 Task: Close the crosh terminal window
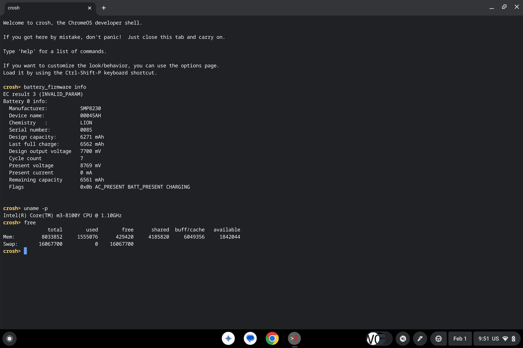tap(517, 7)
